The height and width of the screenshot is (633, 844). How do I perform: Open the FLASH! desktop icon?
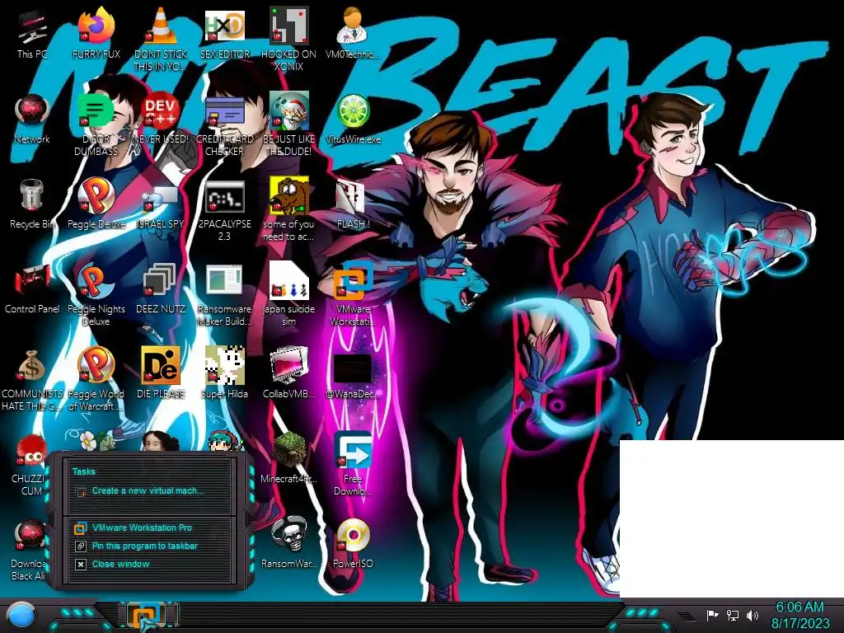point(353,204)
